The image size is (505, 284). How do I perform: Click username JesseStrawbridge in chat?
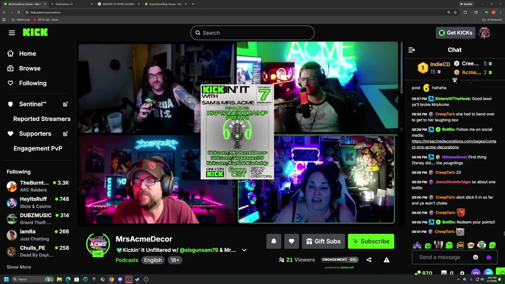pos(453,182)
